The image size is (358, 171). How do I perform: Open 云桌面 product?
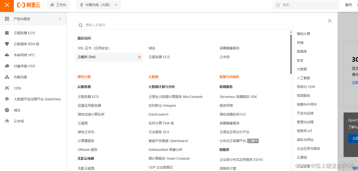(x=83, y=123)
